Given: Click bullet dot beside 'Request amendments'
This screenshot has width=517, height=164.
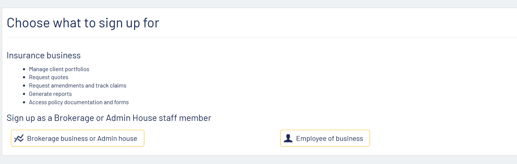Looking at the screenshot, I should coord(24,86).
